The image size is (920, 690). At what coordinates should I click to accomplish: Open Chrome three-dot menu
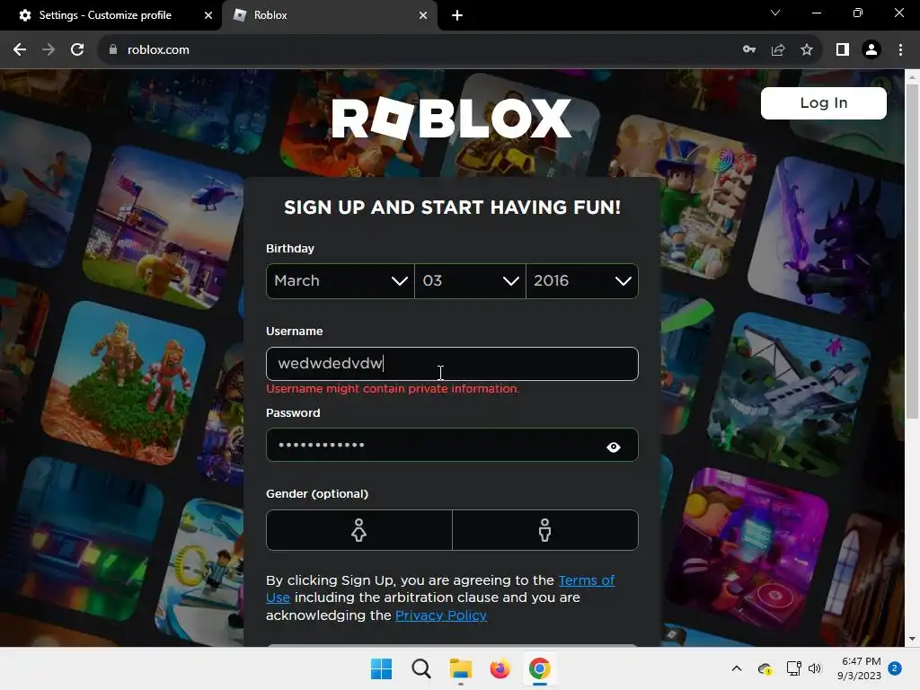point(900,50)
